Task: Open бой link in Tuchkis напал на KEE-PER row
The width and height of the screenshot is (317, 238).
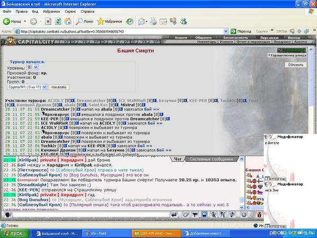Action: [145, 146]
